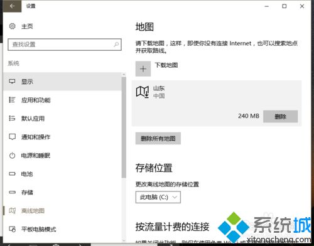Click the 中国 country label

click(159, 96)
